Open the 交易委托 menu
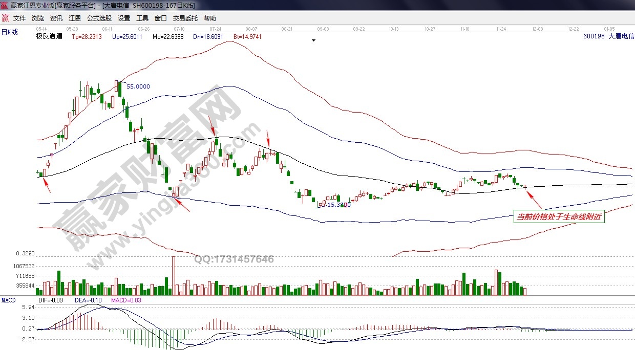 (185, 18)
